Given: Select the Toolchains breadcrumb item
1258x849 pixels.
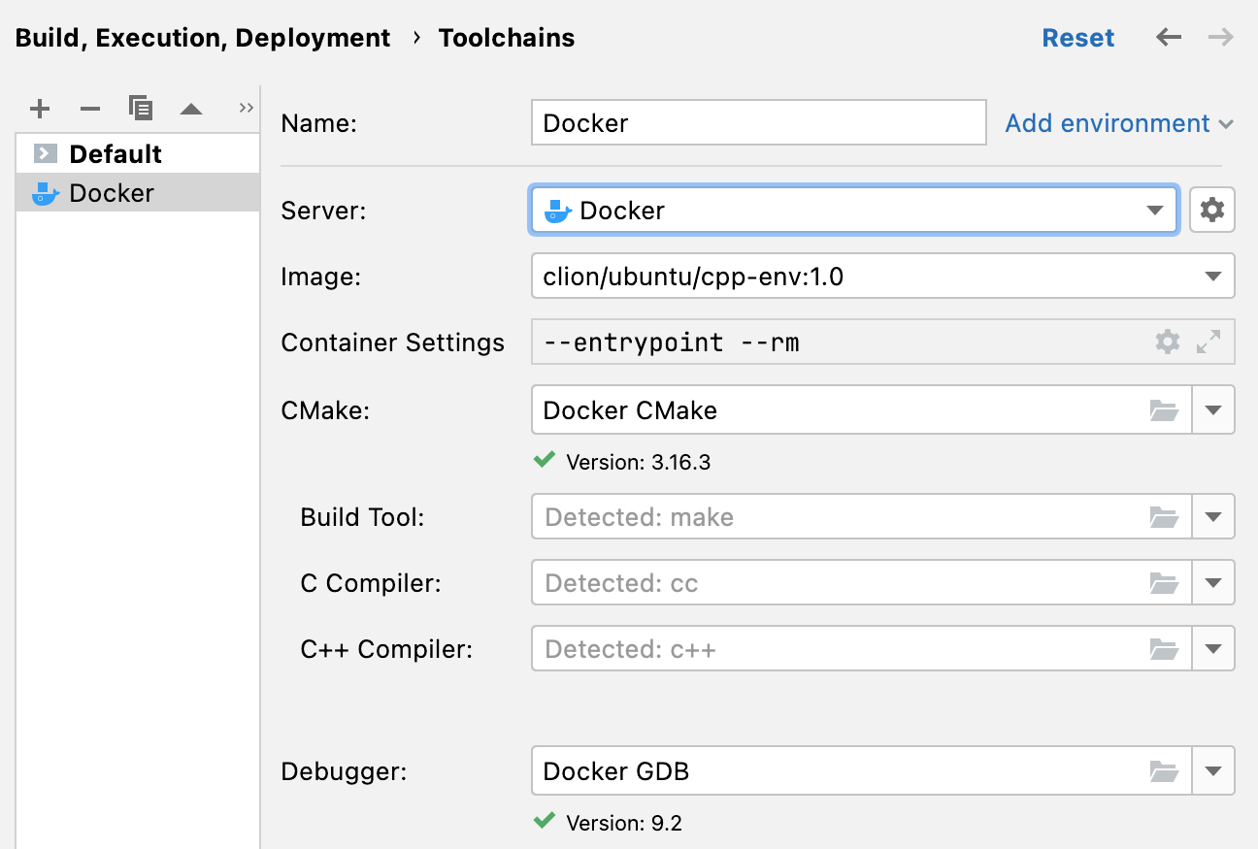Looking at the screenshot, I should [x=506, y=37].
